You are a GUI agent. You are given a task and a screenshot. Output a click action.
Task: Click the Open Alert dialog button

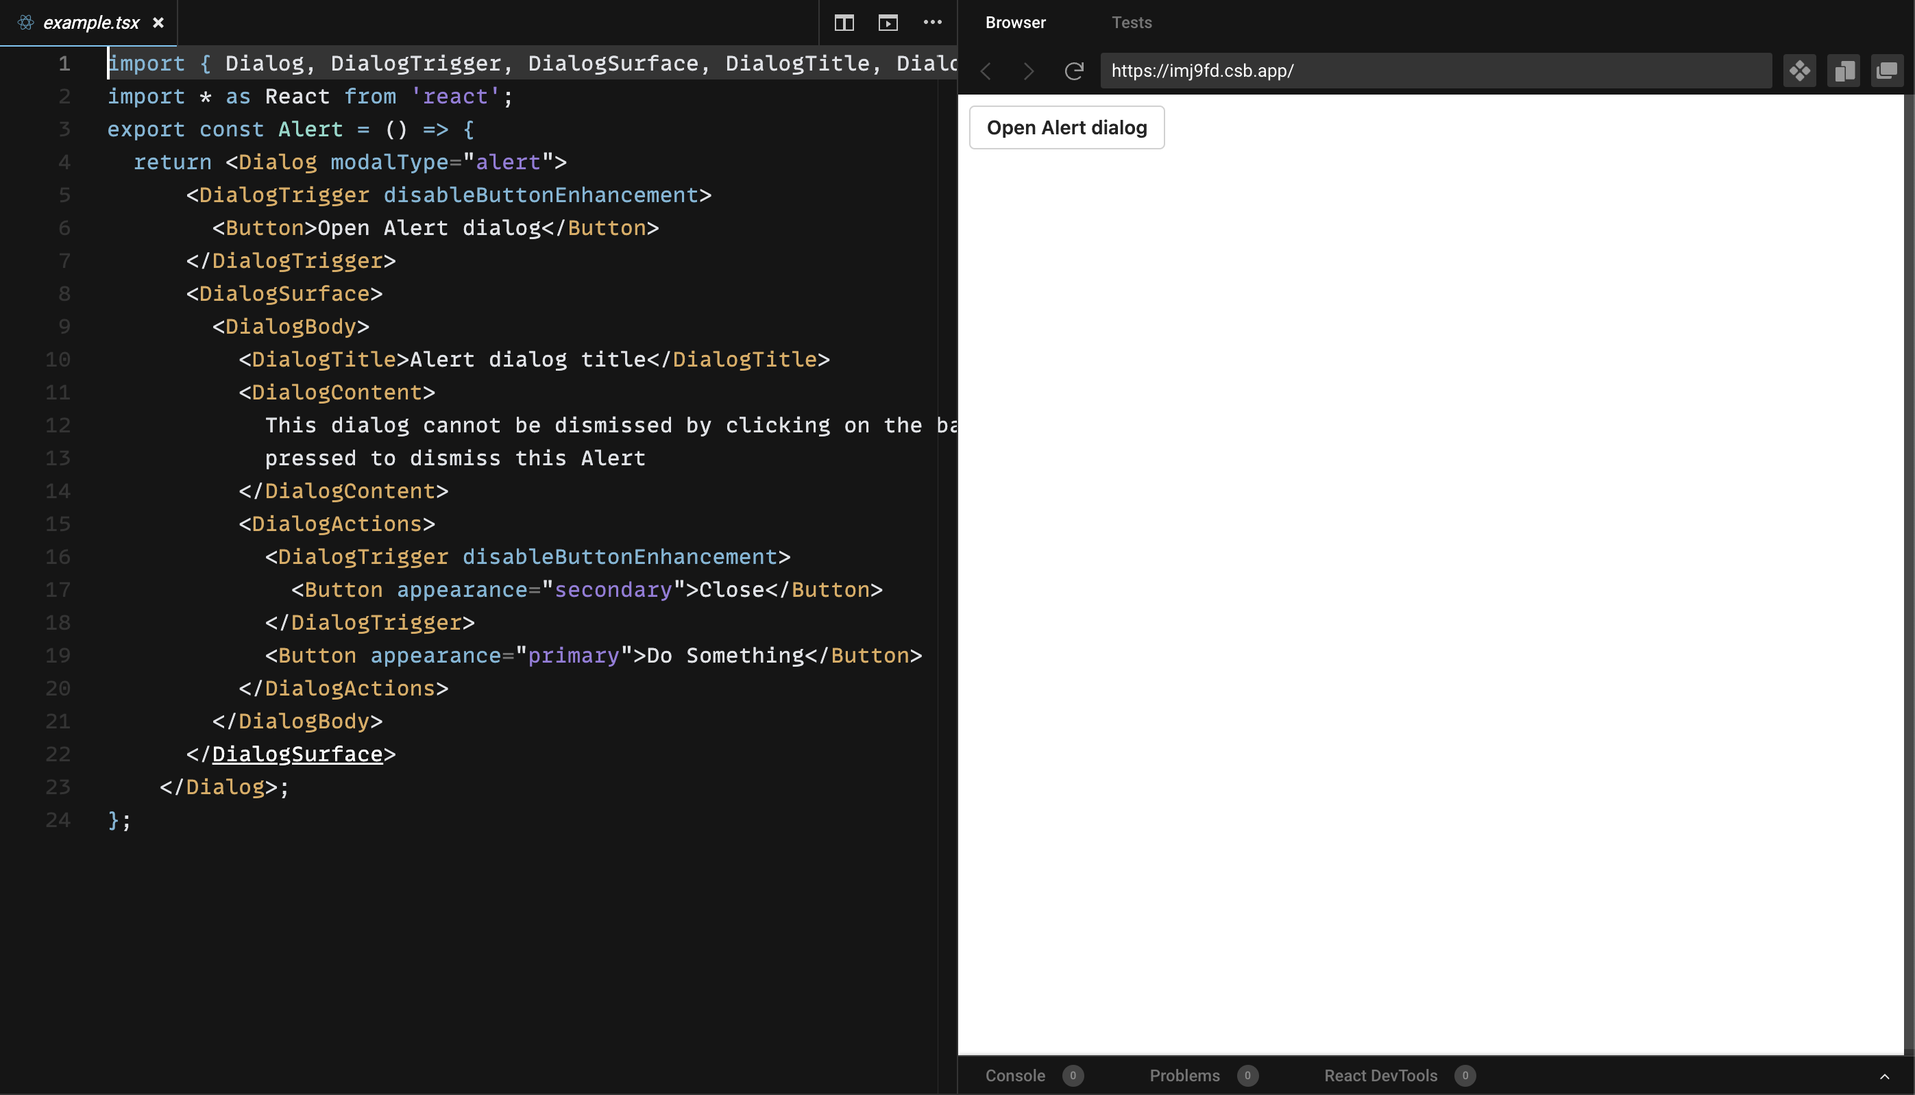[1066, 127]
